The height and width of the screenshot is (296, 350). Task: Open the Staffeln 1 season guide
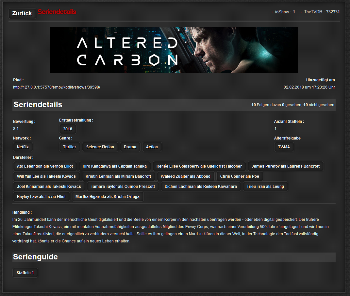25,273
